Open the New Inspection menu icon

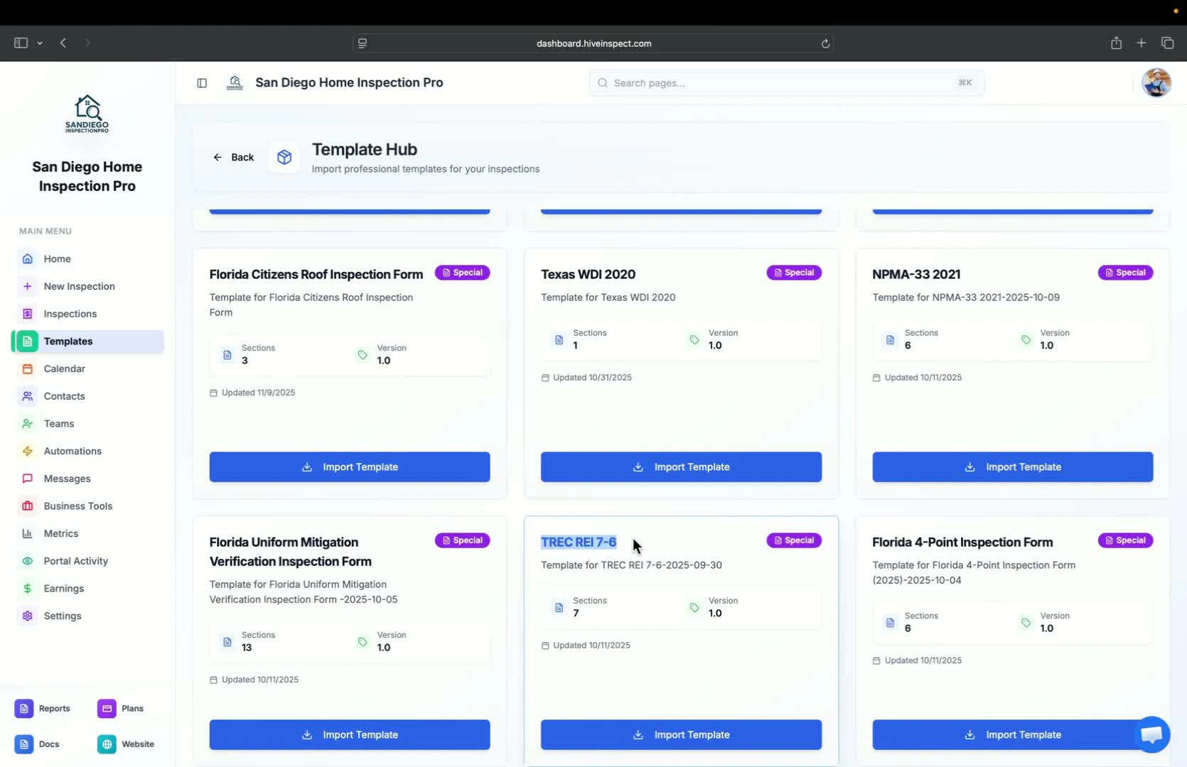coord(27,286)
